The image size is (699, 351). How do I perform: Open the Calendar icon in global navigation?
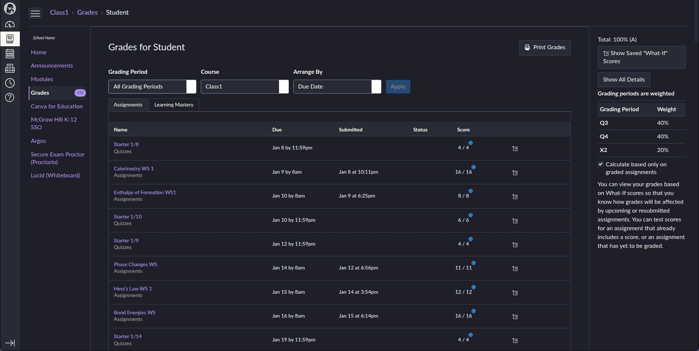pos(10,53)
